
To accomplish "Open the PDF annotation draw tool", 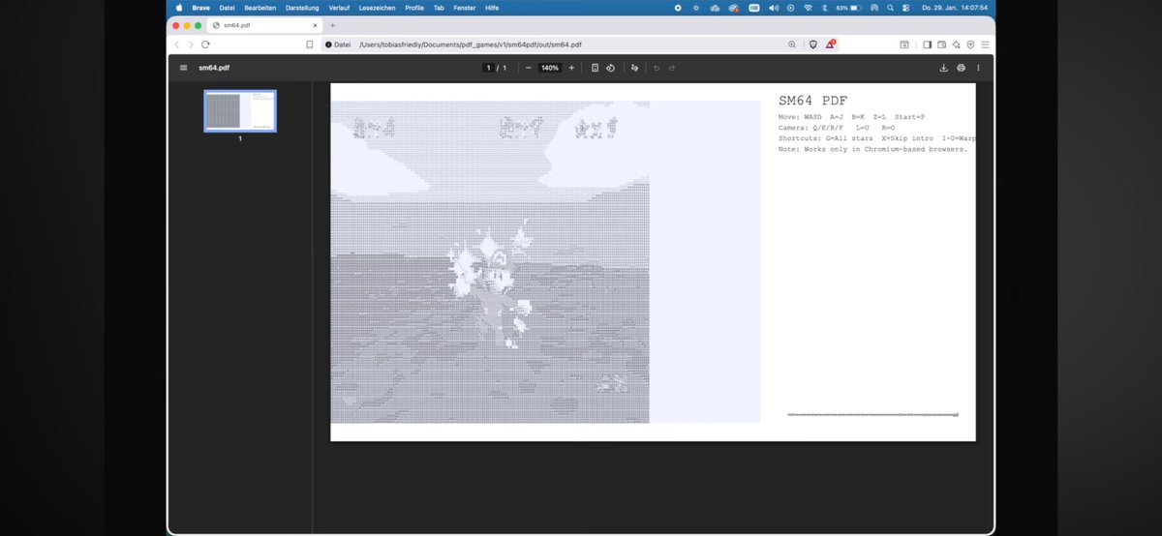I will coord(635,68).
